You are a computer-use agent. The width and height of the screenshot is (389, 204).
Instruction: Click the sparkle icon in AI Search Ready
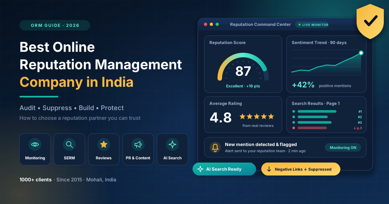pos(200,169)
